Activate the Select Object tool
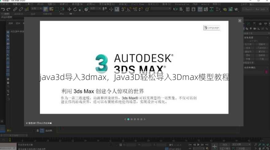This screenshot has width=270, height=150. coord(45,9)
